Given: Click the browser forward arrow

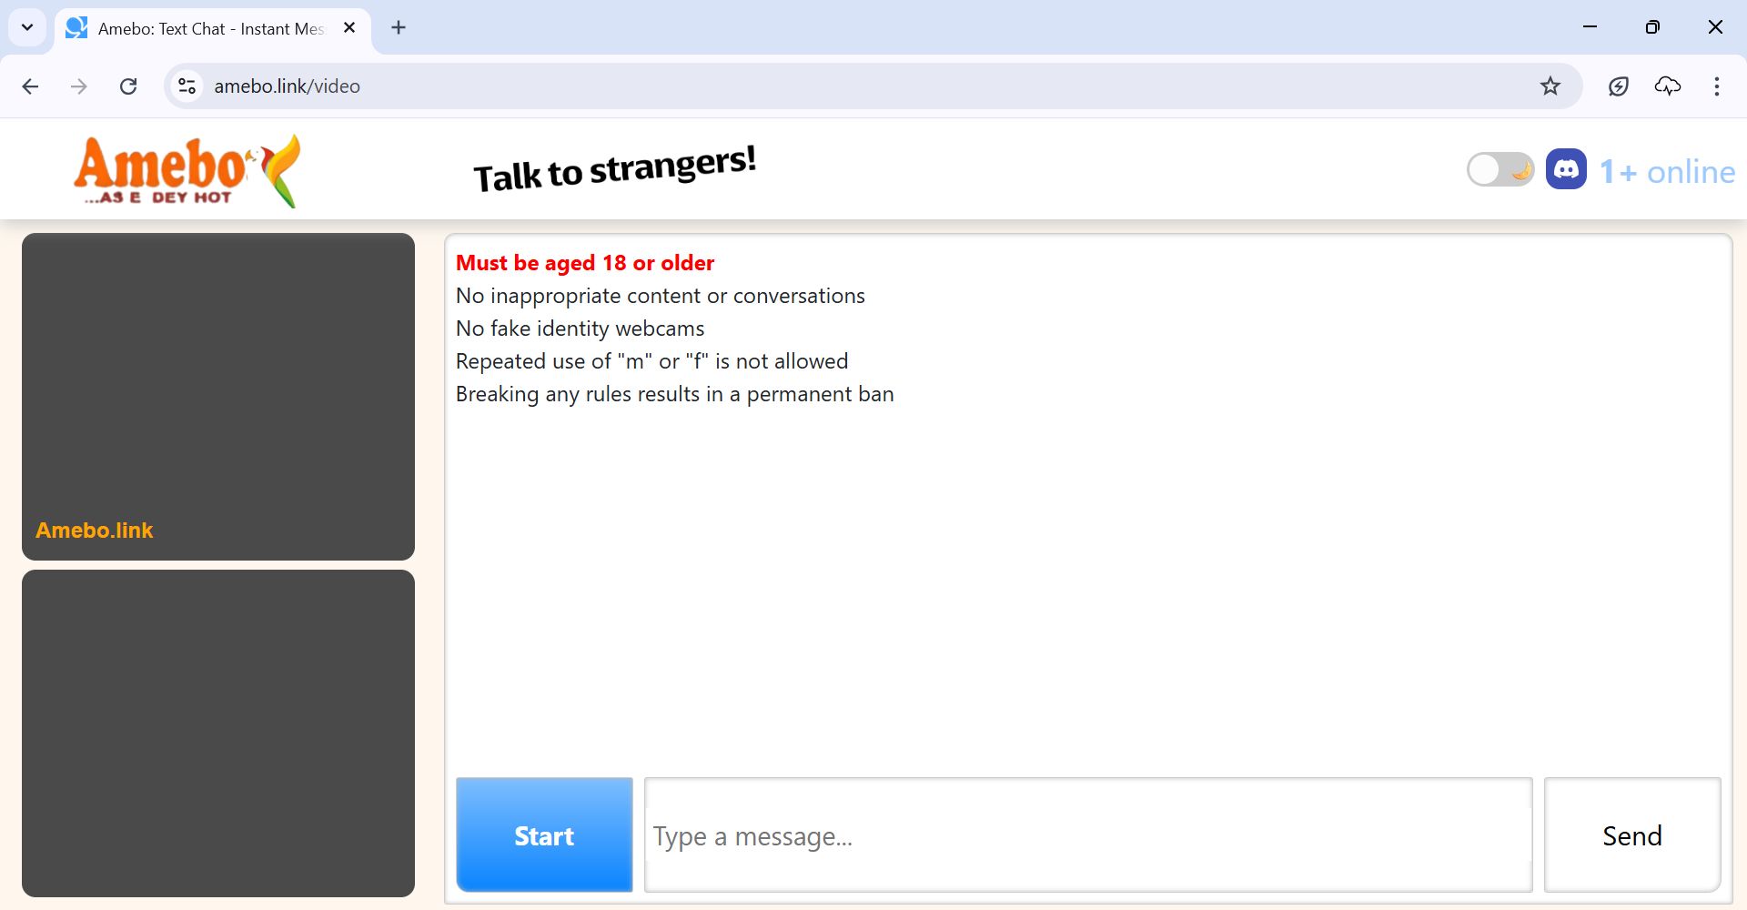Looking at the screenshot, I should (x=79, y=86).
